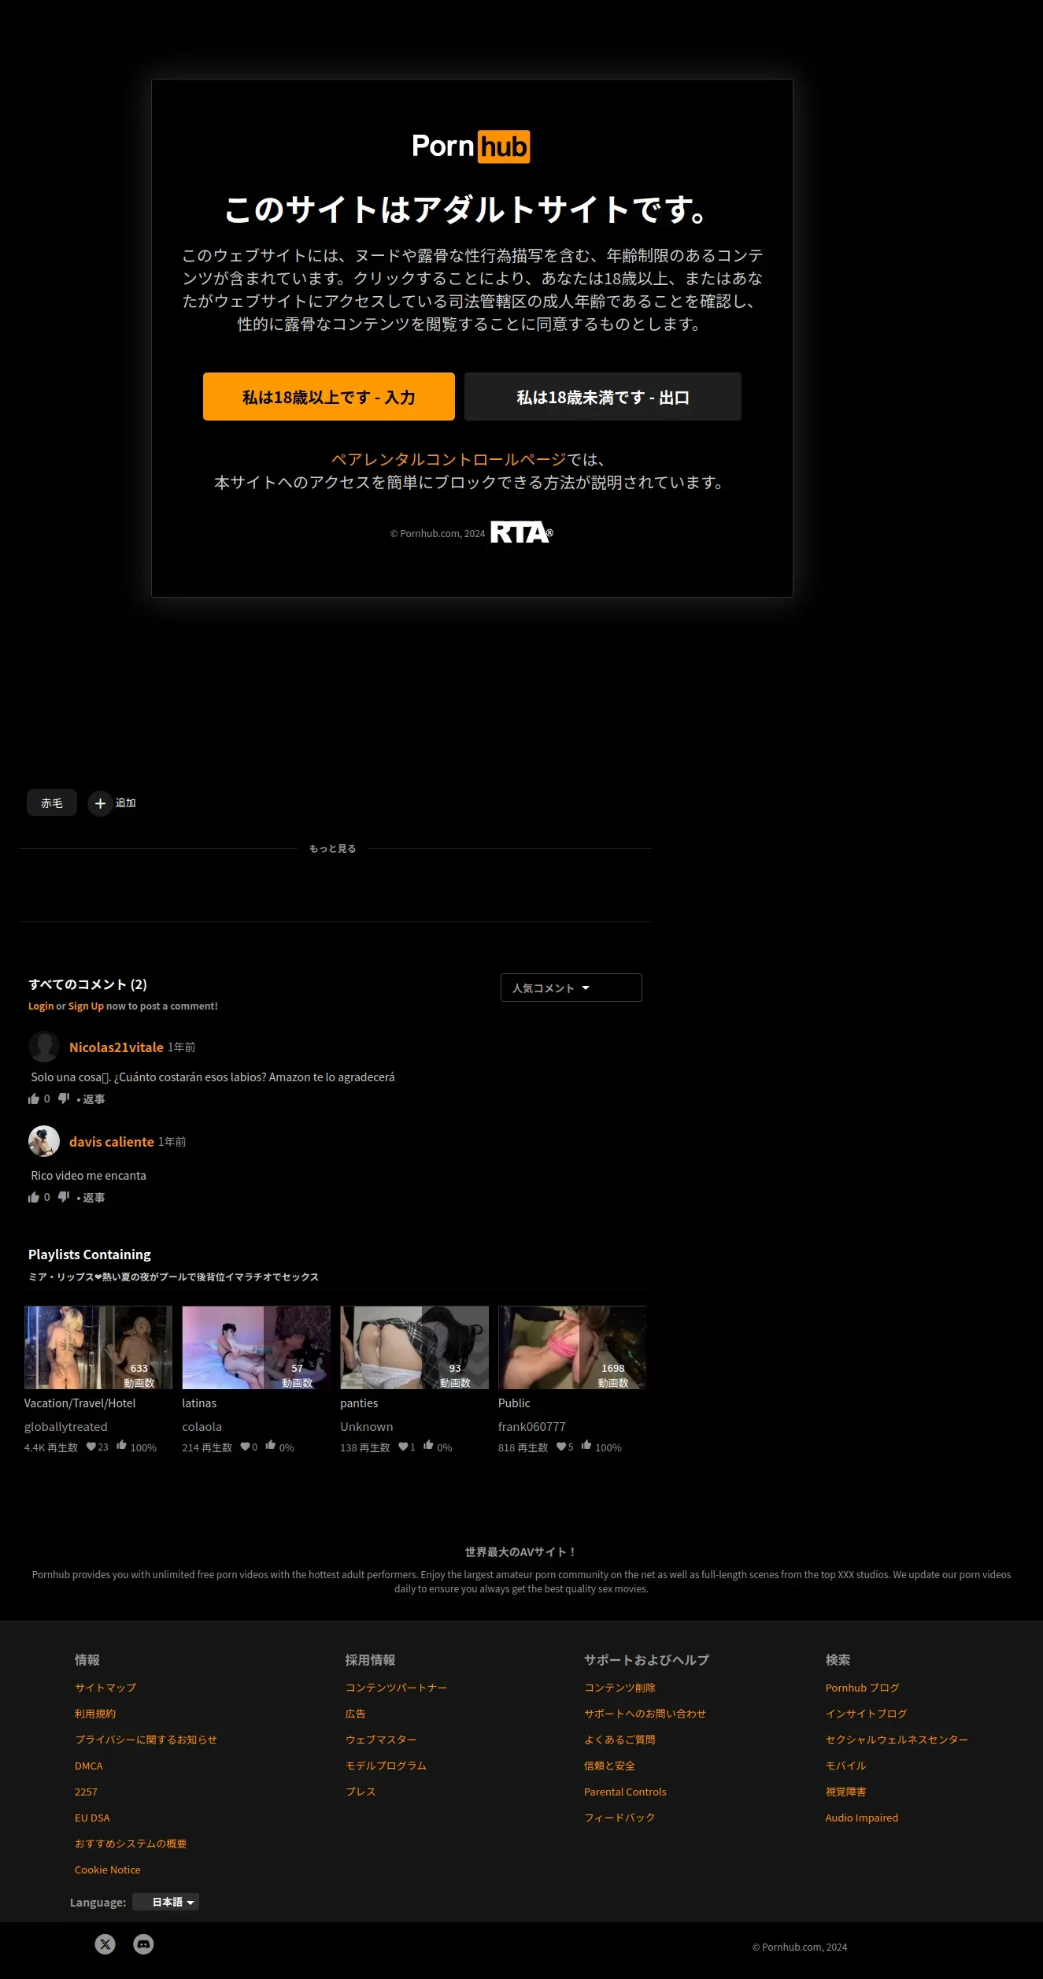This screenshot has width=1043, height=1979.
Task: Open Nicolas21vitale's username link
Action: 117,1047
